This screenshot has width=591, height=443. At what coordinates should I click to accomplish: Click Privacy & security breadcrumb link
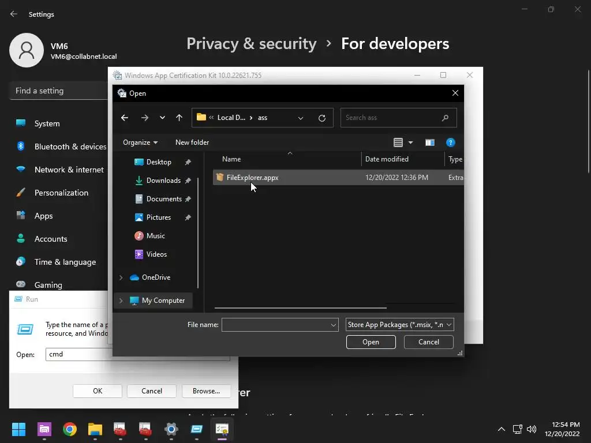coord(252,44)
